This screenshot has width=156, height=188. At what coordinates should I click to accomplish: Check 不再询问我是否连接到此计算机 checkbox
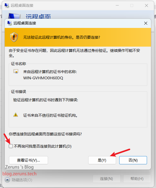[x=11, y=146]
